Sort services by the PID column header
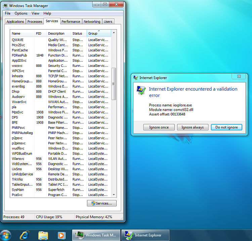The width and height of the screenshot is (252, 241). tap(40, 34)
